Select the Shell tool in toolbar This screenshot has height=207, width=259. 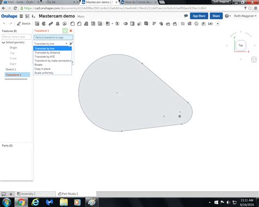click(93, 23)
